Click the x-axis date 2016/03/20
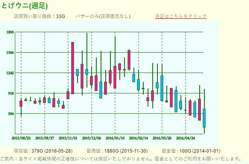Screen dimensions: 249x164 162,138
